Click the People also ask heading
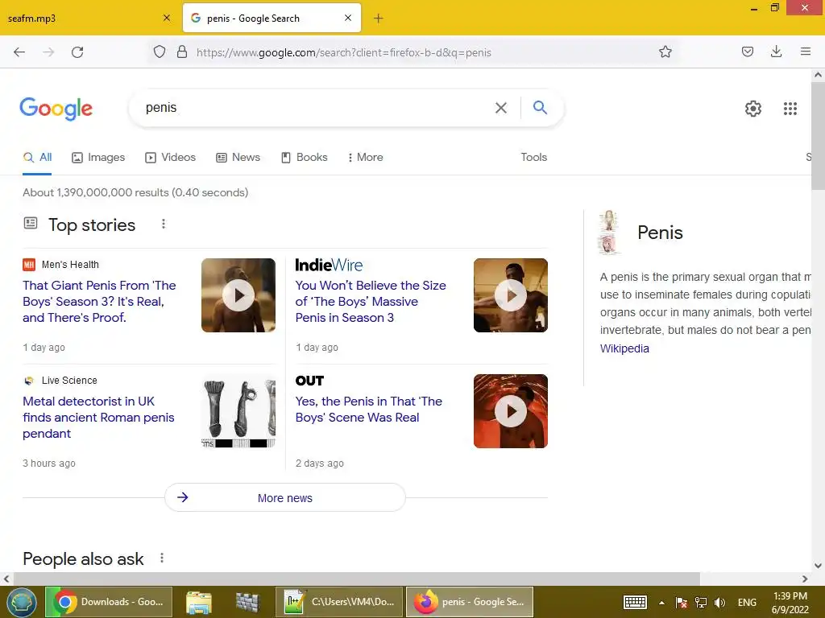The width and height of the screenshot is (825, 618). (83, 558)
